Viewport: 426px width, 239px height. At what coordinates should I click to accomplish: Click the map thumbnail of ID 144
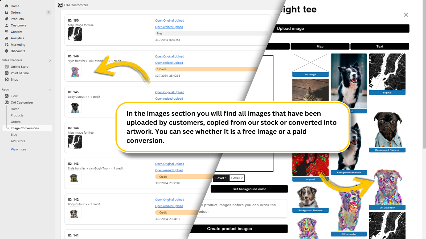(x=75, y=142)
